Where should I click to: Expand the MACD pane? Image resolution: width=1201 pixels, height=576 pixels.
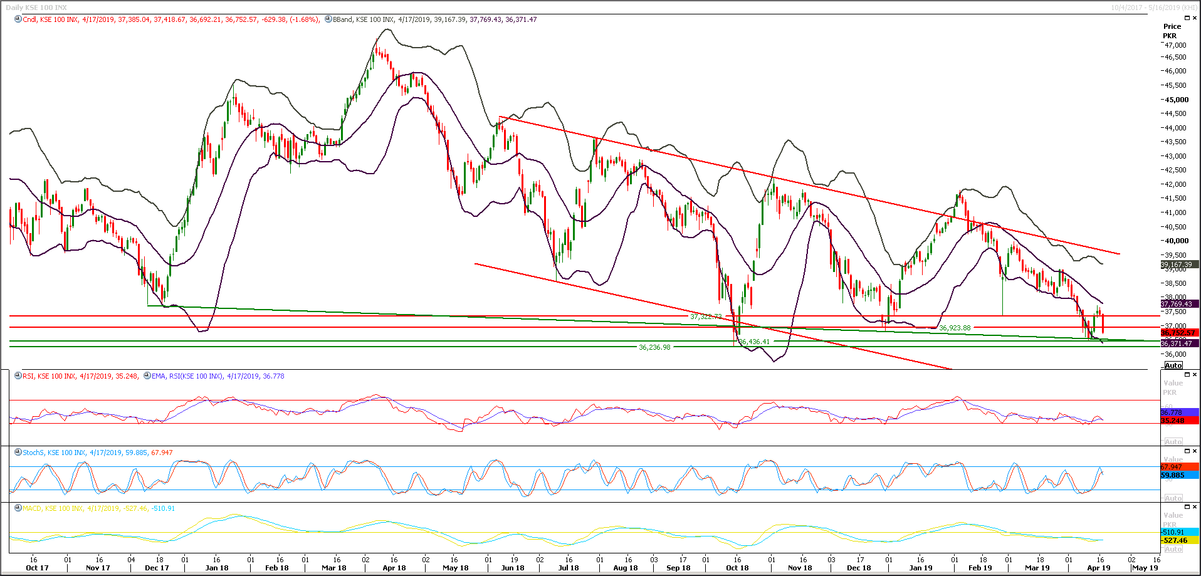point(1187,506)
